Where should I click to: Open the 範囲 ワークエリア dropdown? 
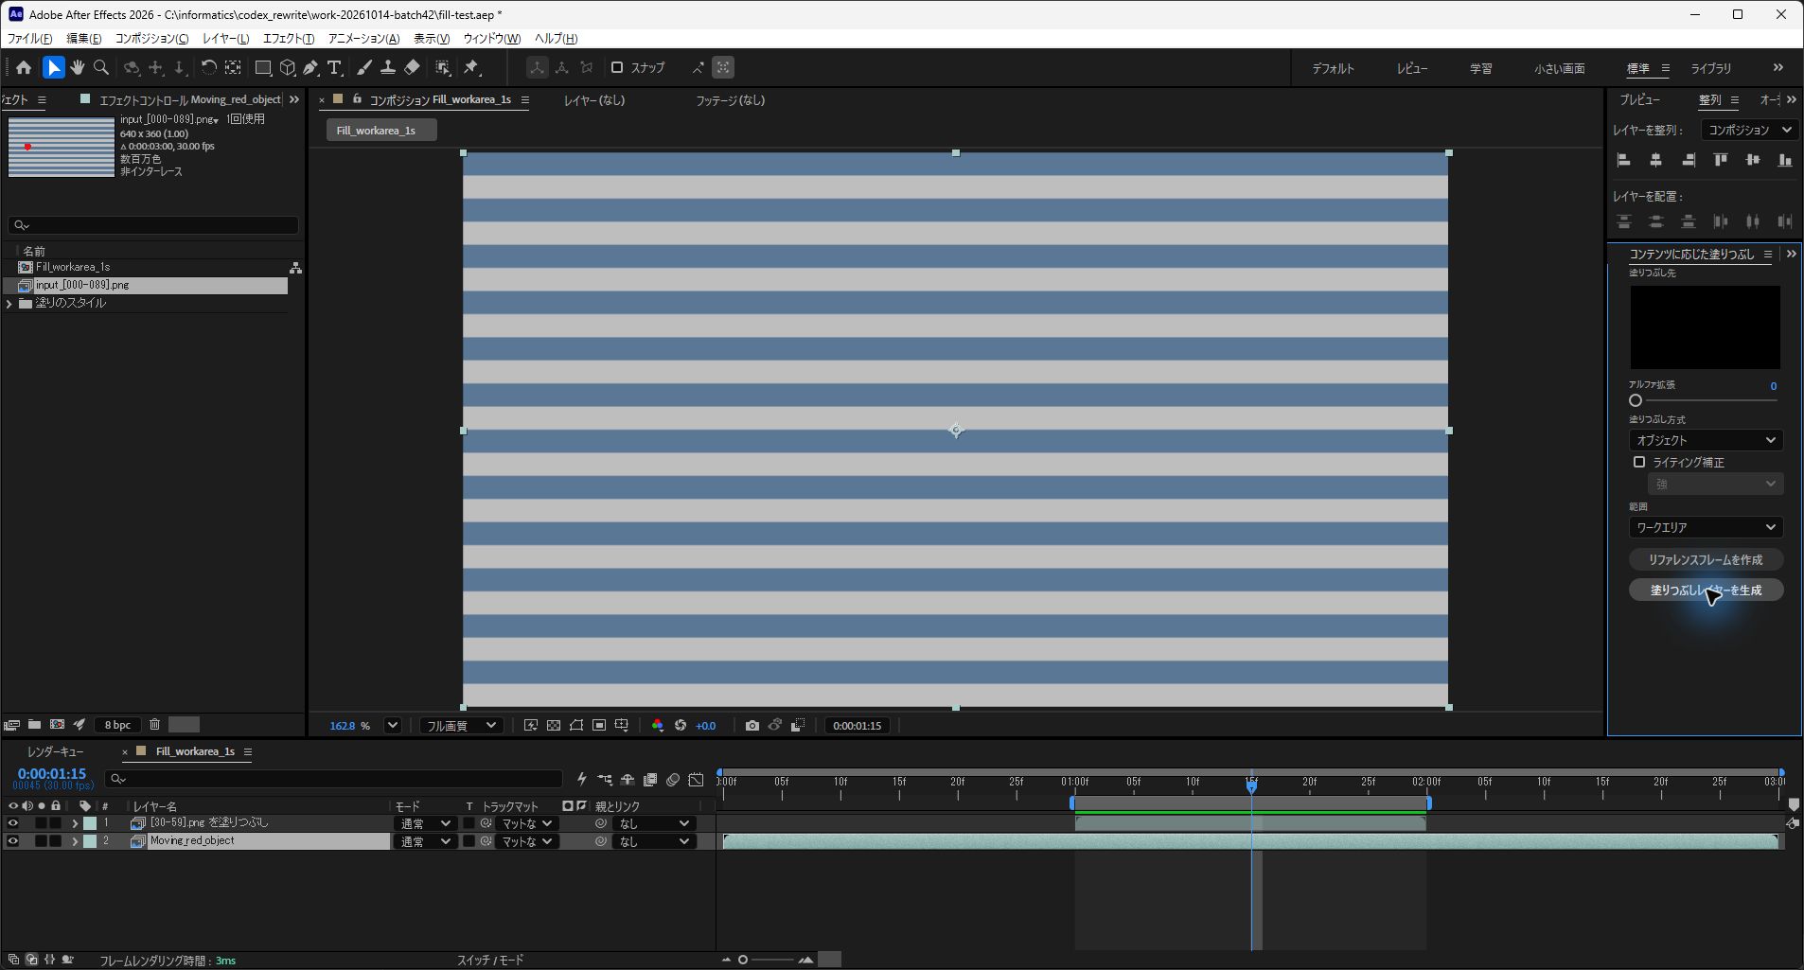coord(1706,527)
